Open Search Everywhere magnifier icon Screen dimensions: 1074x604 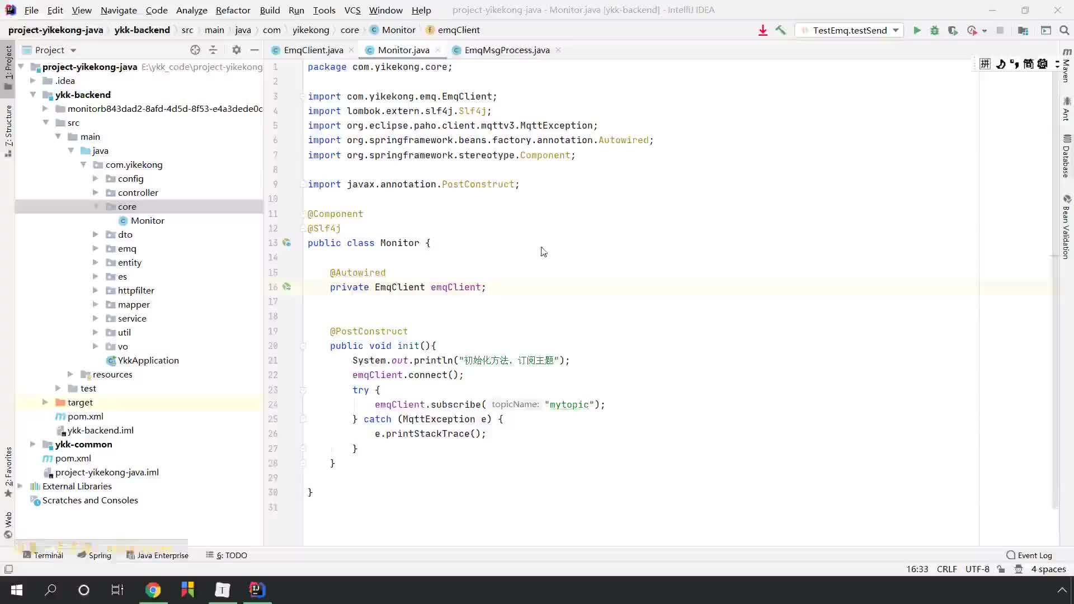pos(1064,30)
